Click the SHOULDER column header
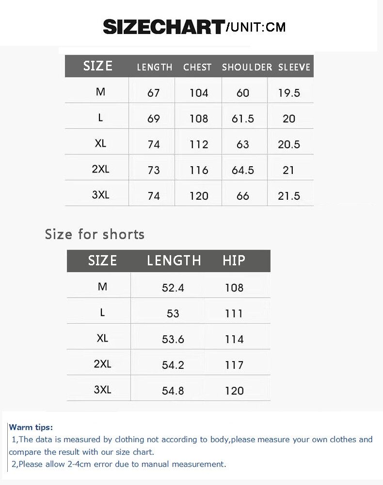Viewport: 383px width, 485px height. (x=247, y=68)
